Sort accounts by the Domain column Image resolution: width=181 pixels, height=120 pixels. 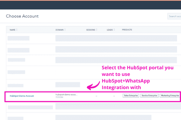click(61, 30)
